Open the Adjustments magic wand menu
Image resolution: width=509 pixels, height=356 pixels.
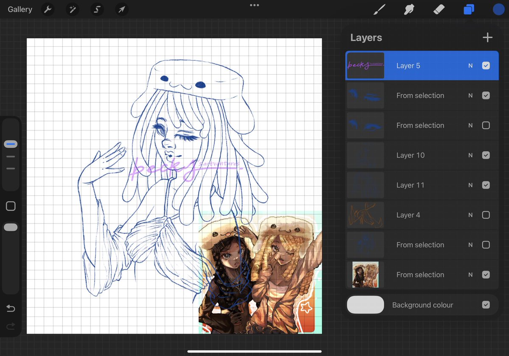point(73,9)
